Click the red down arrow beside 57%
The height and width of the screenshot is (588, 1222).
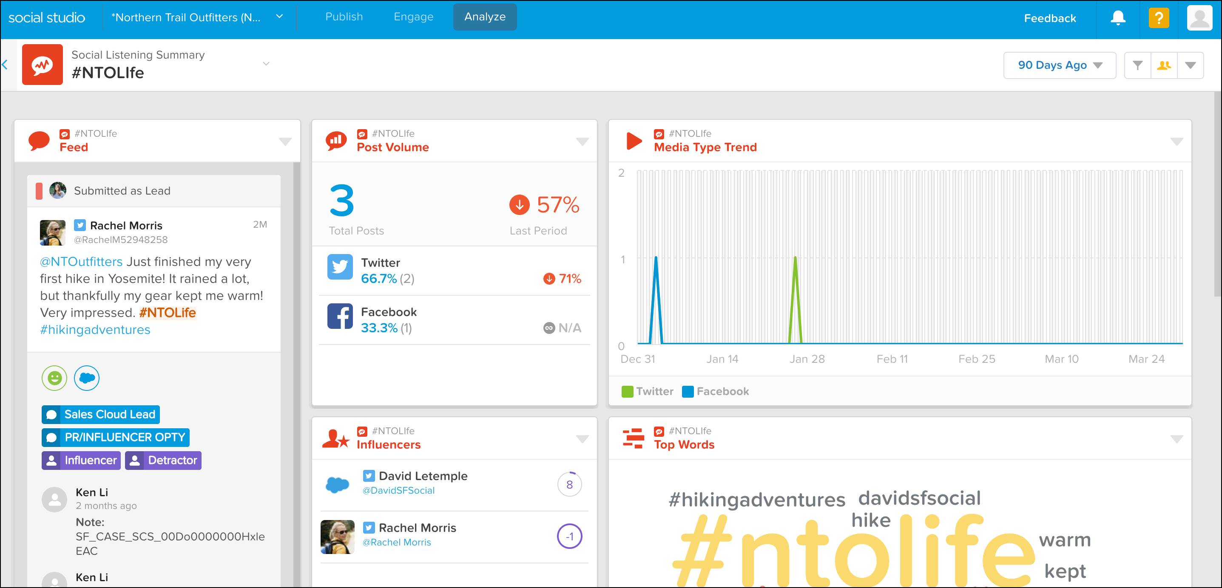click(520, 205)
